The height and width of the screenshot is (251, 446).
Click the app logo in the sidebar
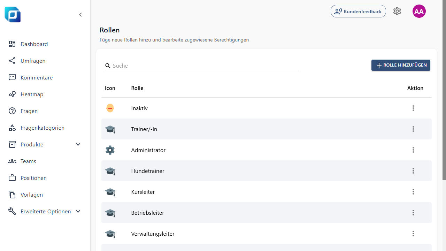pyautogui.click(x=13, y=15)
